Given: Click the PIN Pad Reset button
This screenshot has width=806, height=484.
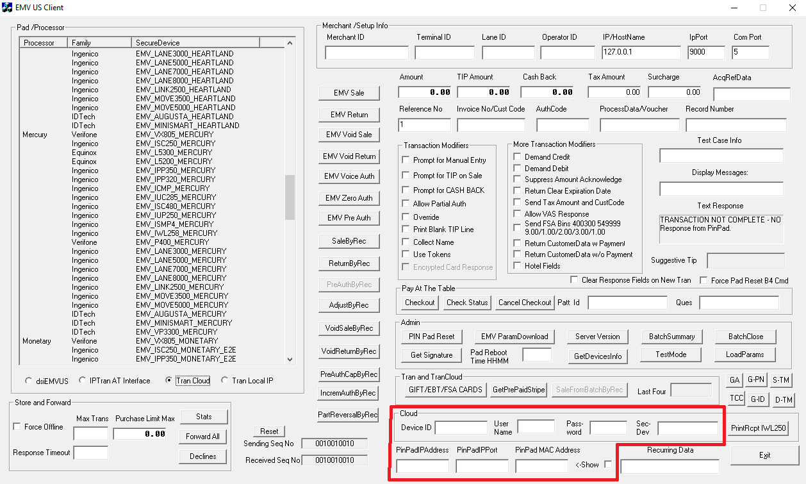Looking at the screenshot, I should point(431,337).
